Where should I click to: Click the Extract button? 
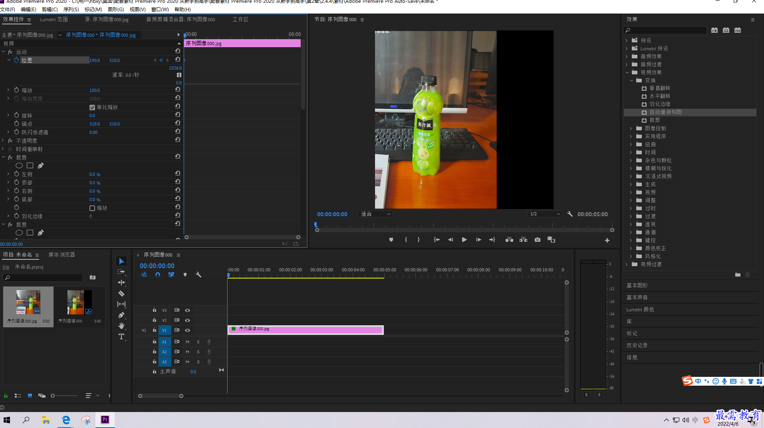(x=523, y=240)
